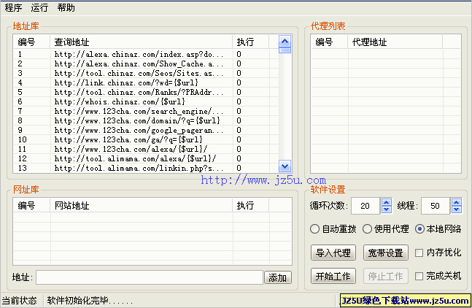Click the 停止工作 button
Viewport: 472px width, 308px height.
click(386, 276)
